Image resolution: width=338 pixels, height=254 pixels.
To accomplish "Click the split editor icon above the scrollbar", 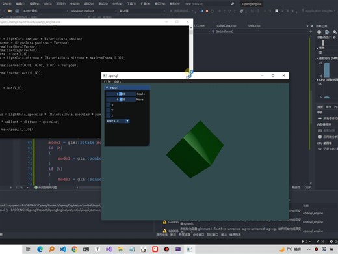I will (311, 31).
